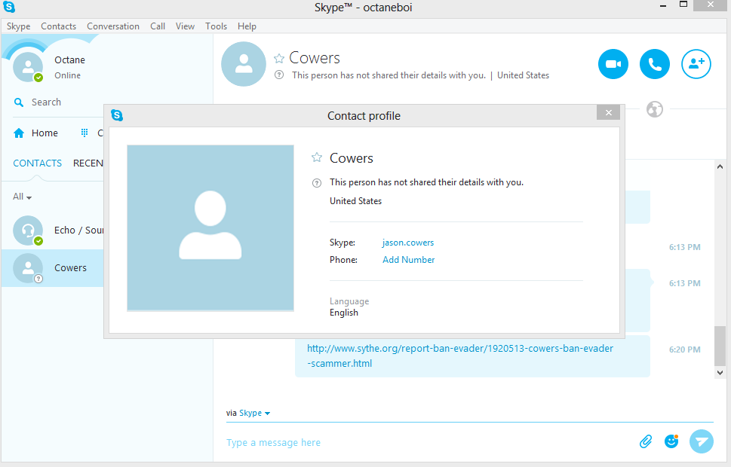Start a voice call with Cowers

point(655,64)
